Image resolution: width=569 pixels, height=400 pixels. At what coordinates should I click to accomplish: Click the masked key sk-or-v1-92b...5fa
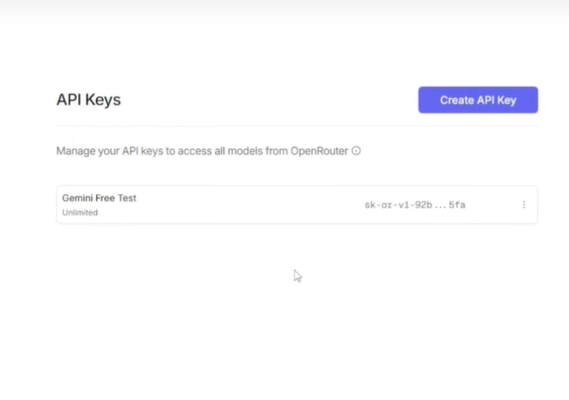click(x=415, y=205)
